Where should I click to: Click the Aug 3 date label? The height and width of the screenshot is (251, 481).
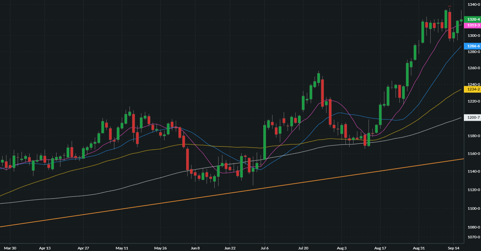[342, 248]
